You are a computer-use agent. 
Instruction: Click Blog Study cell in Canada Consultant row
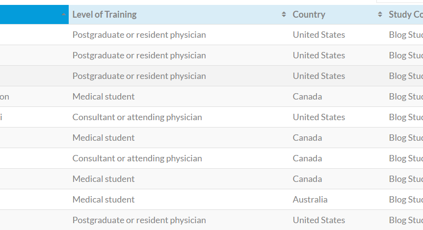pyautogui.click(x=405, y=158)
